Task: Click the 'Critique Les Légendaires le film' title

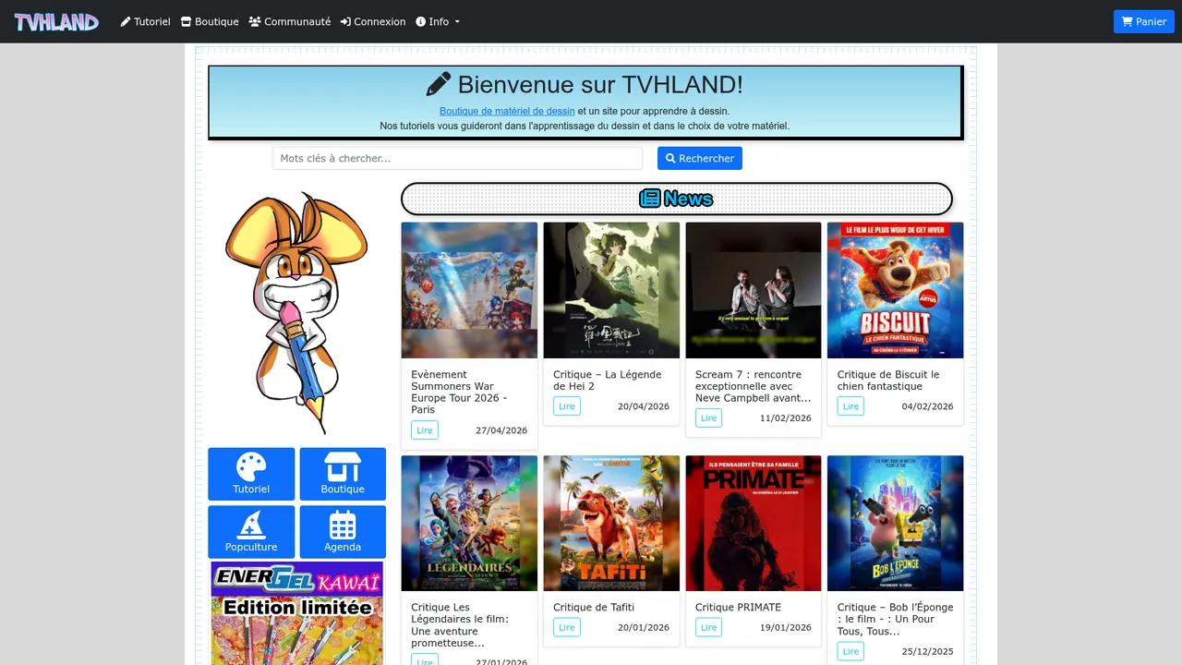Action: pos(460,625)
